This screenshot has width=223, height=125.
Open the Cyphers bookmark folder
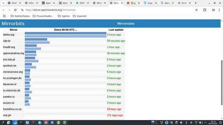(64, 16)
